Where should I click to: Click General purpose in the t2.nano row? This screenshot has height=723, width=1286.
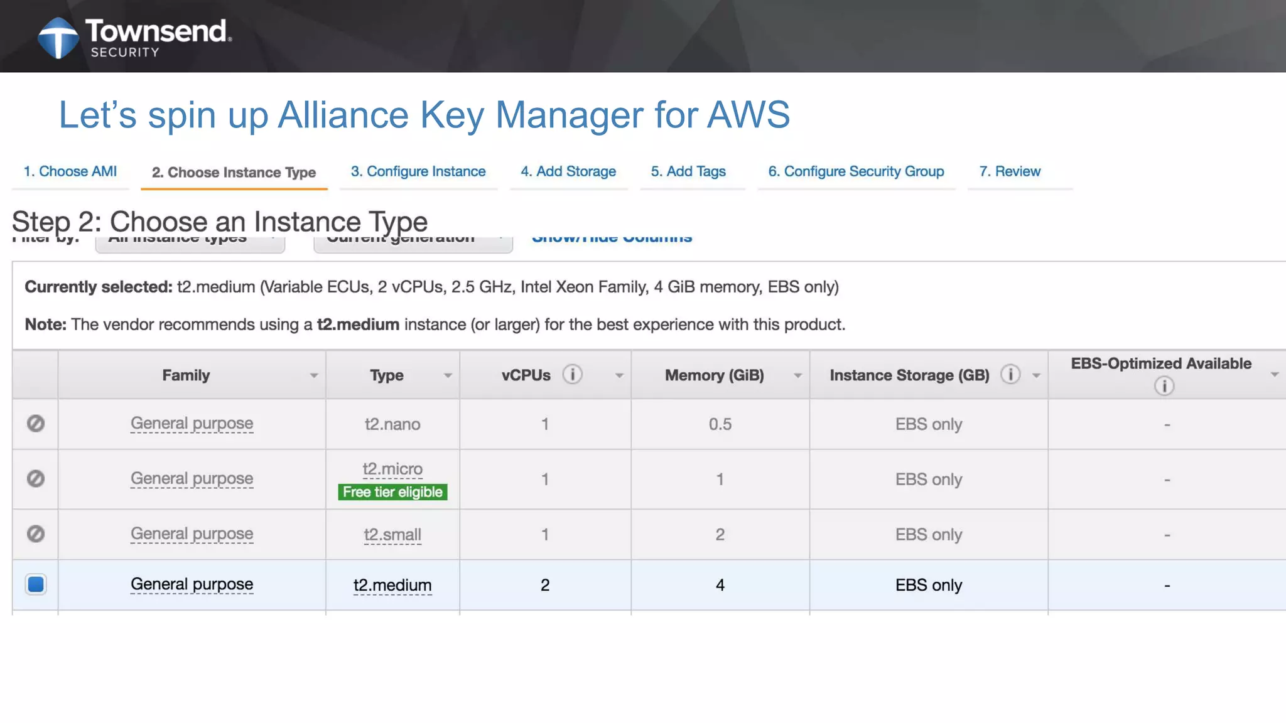point(192,424)
